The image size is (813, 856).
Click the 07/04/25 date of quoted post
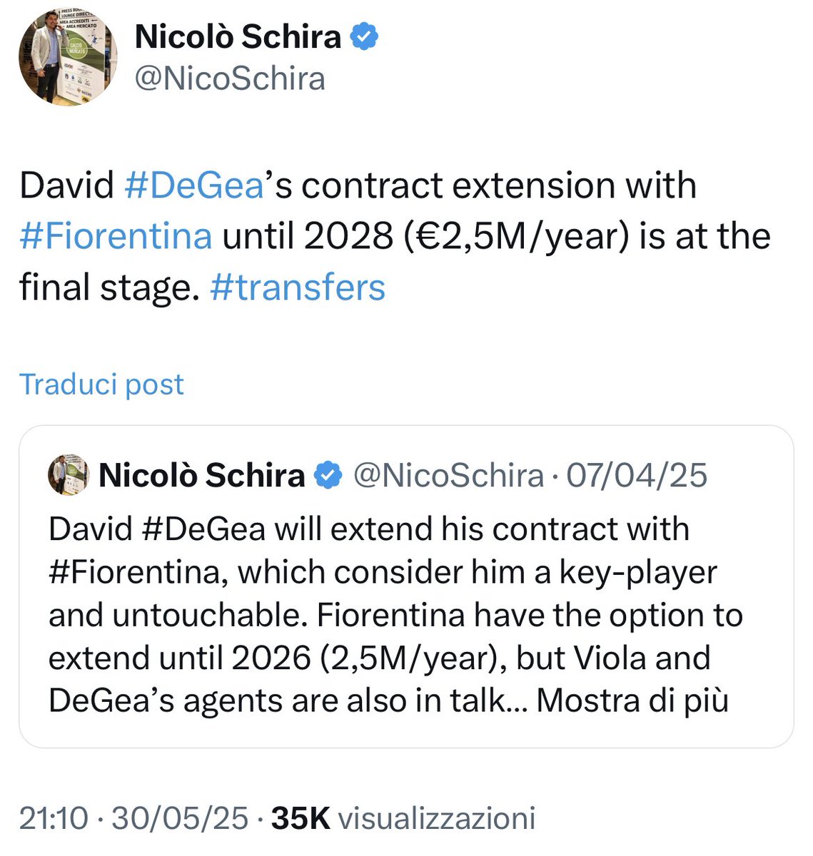pyautogui.click(x=637, y=475)
